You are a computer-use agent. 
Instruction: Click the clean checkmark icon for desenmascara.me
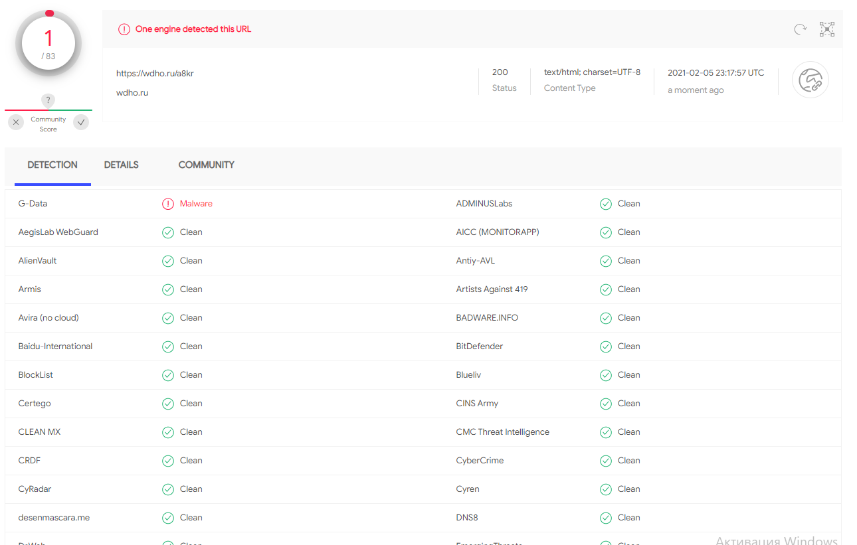(168, 518)
